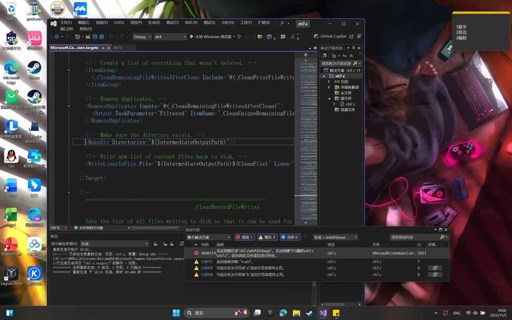Viewport: 512px width, 320px height.
Task: Open the x64 platform dropdown
Action: 170,37
